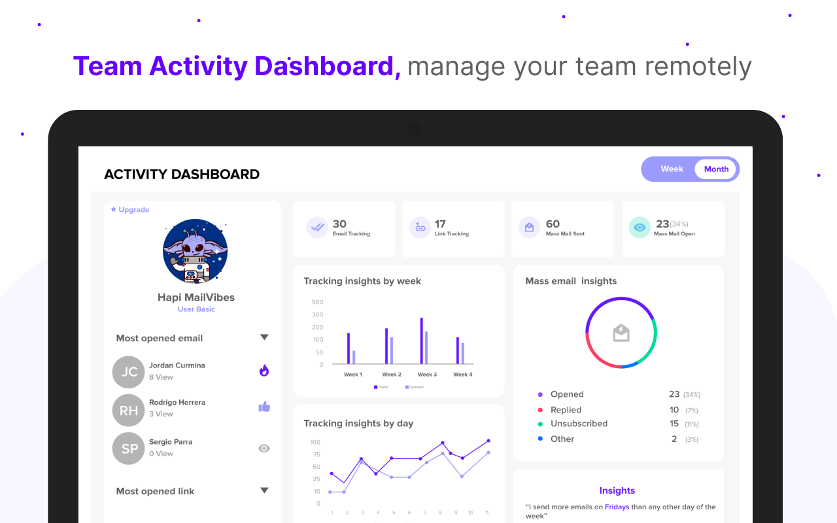Click the Most opened link heading
The image size is (837, 523).
click(x=155, y=491)
